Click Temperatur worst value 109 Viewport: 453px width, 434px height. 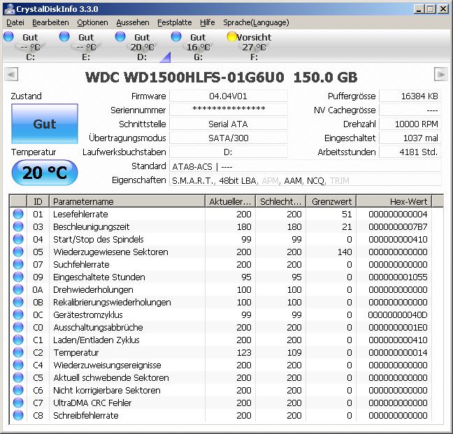click(294, 352)
